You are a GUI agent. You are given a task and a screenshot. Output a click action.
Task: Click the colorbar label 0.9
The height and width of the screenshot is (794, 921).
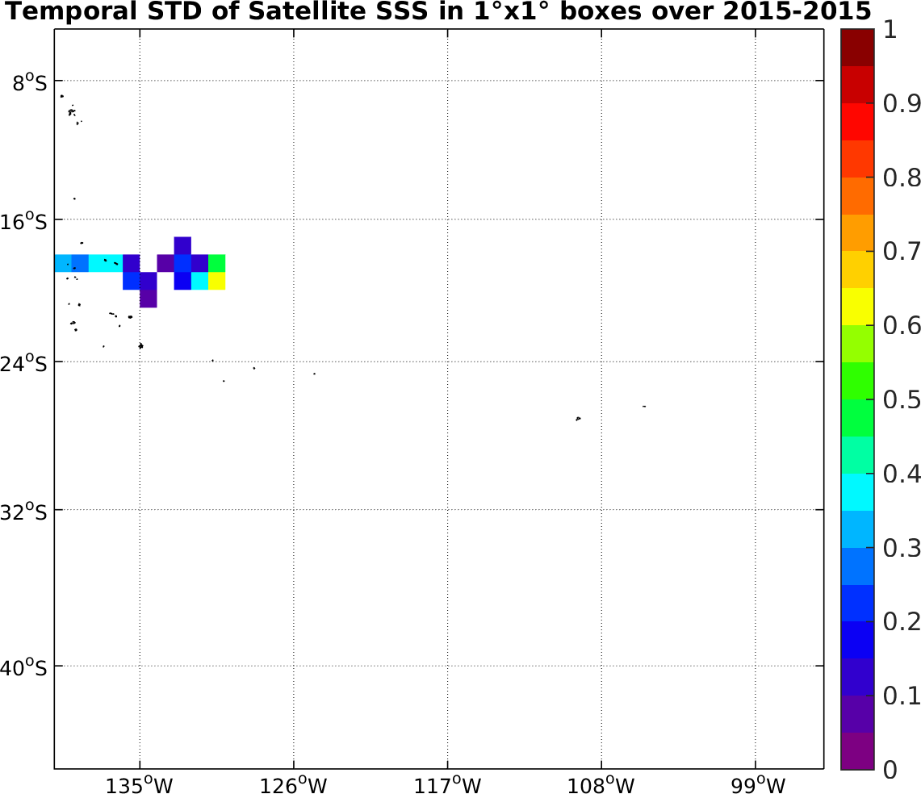pos(902,103)
